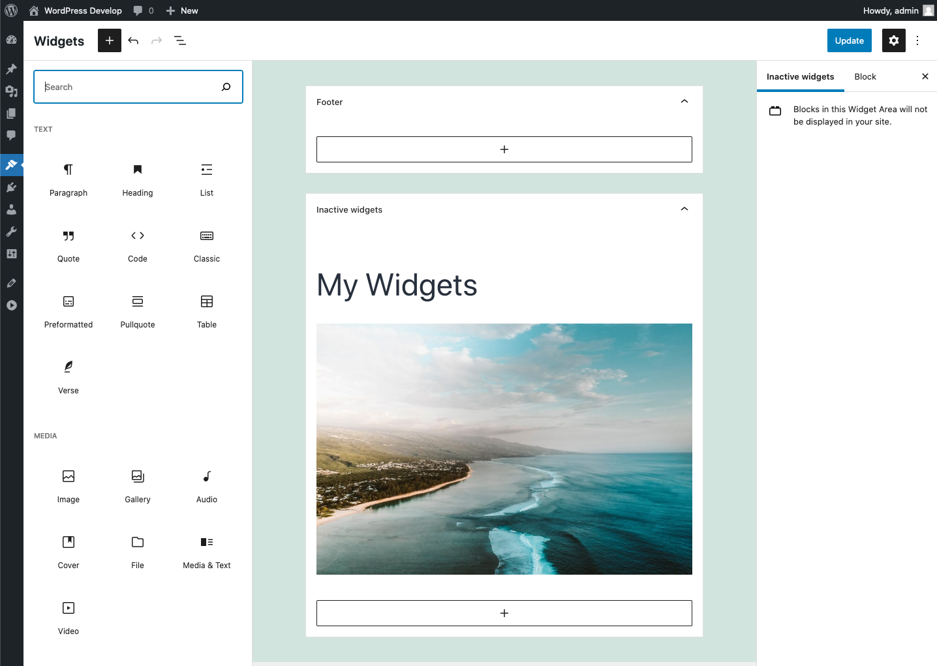This screenshot has width=937, height=666.
Task: Open the WordPress Develop site menu
Action: pyautogui.click(x=76, y=10)
